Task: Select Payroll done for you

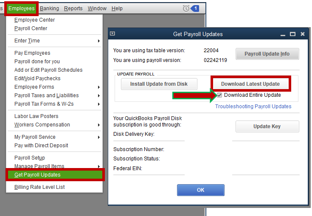Action: point(37,62)
